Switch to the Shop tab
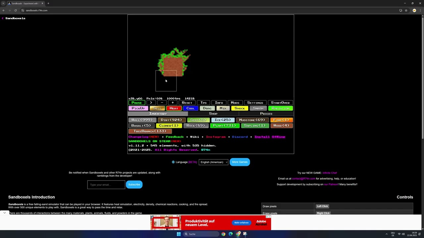The height and width of the screenshot is (238, 424). [213, 114]
